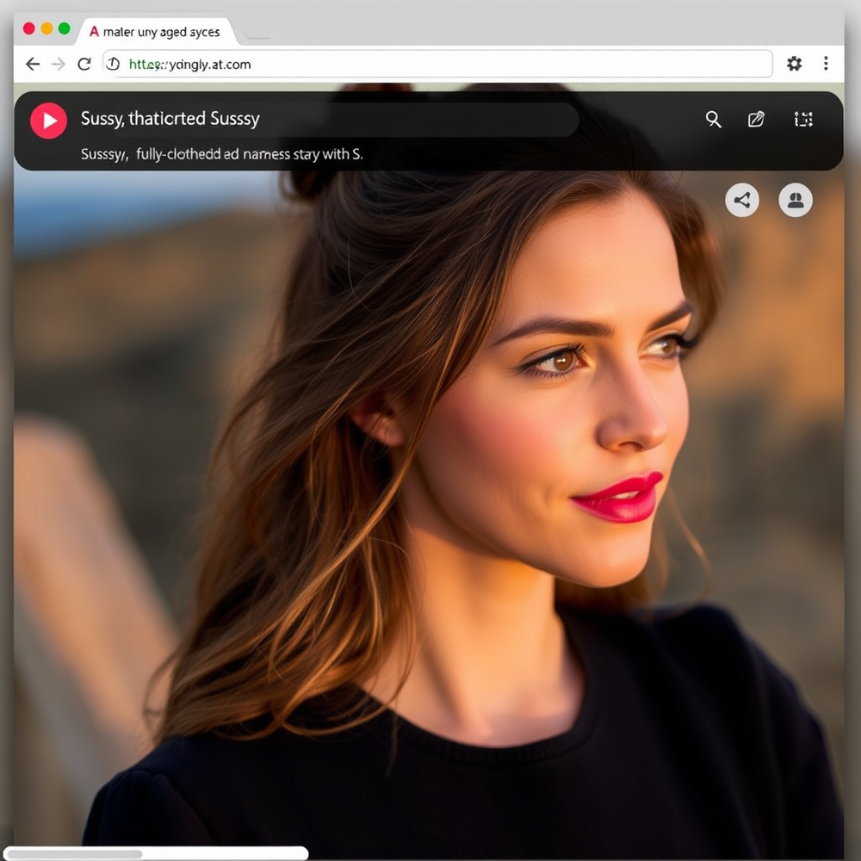Reload the page with the refresh icon
This screenshot has width=861, height=861.
pos(84,64)
